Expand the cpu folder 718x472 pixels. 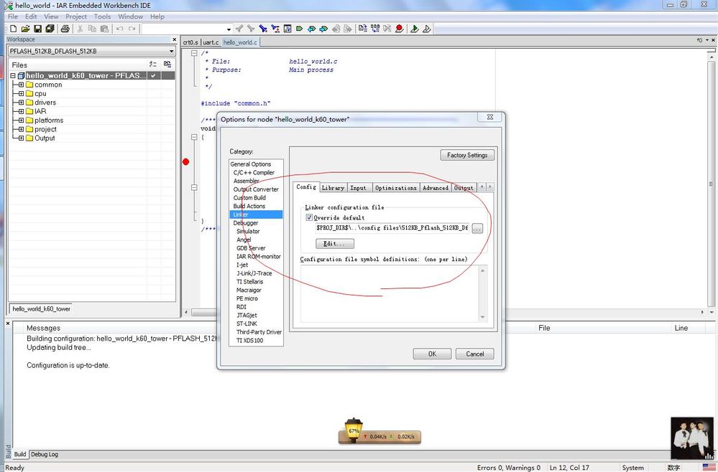pyautogui.click(x=21, y=93)
